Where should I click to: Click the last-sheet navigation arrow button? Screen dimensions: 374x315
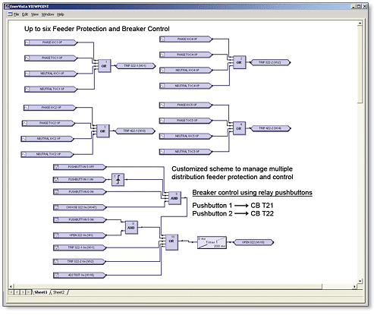(29, 292)
